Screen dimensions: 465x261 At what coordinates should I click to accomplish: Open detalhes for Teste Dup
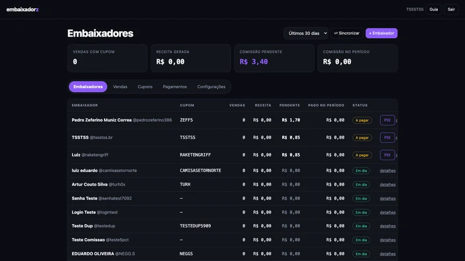pyautogui.click(x=388, y=226)
